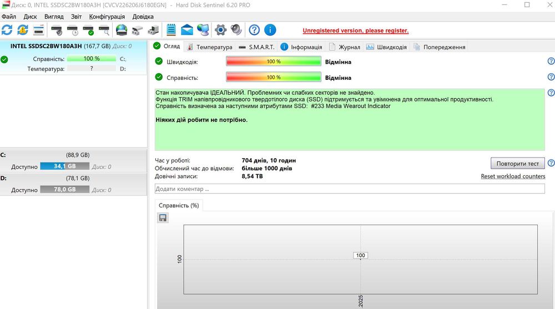The image size is (555, 309).
Task: Click the disk icon with clock
Action: pyautogui.click(x=73, y=31)
